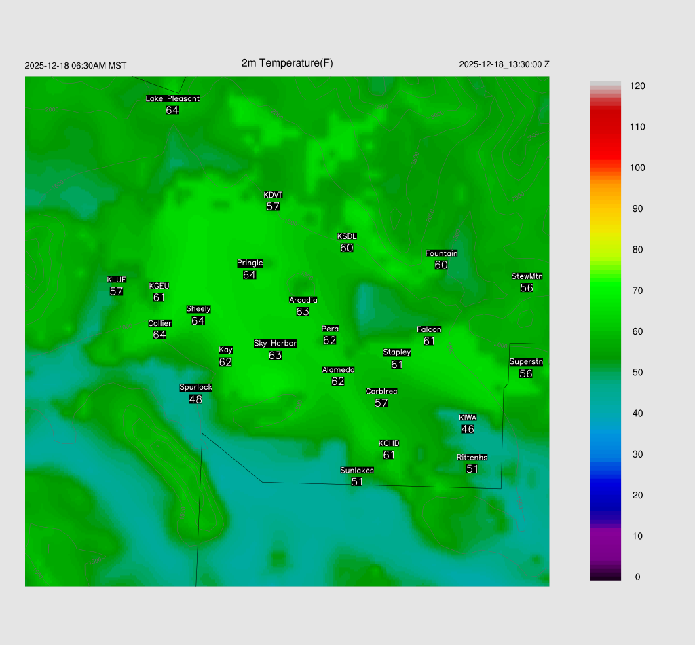This screenshot has height=645, width=695.
Task: Click the KLUF station label
Action: 117,280
